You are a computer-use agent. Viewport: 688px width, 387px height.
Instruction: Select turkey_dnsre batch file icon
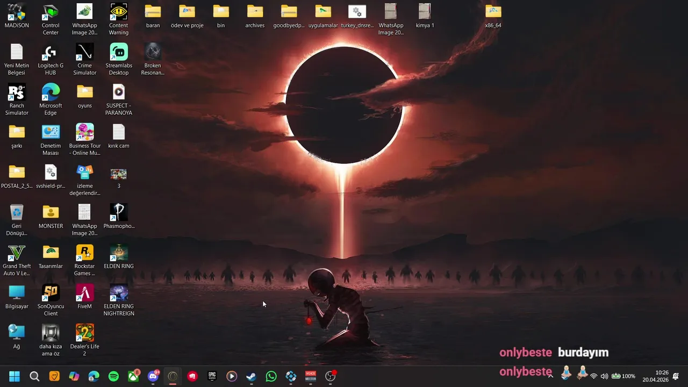coord(357,16)
